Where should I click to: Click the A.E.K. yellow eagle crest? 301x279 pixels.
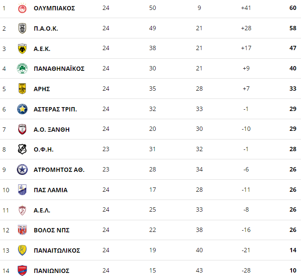22,49
